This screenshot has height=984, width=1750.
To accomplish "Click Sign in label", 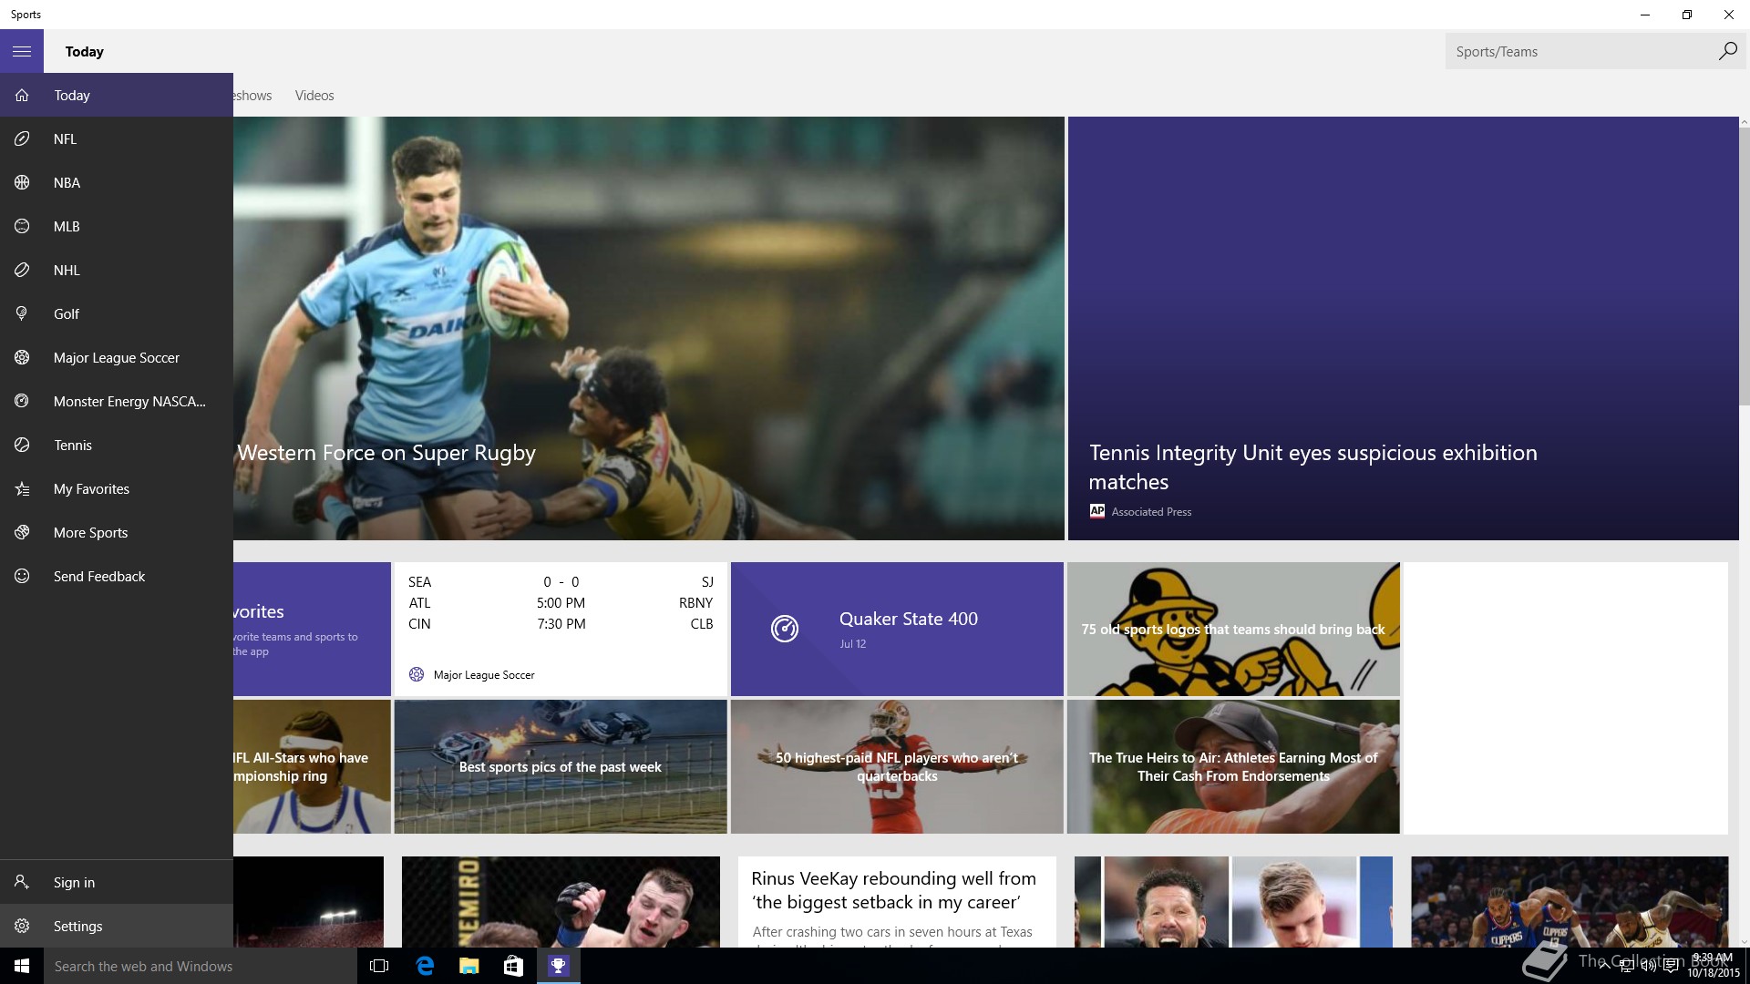I will (74, 882).
